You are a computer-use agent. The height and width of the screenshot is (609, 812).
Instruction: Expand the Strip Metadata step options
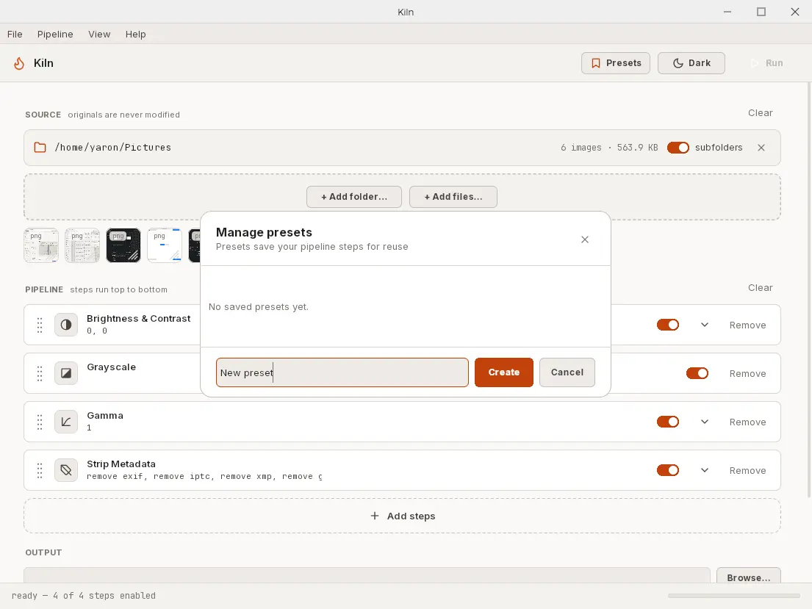click(x=704, y=470)
